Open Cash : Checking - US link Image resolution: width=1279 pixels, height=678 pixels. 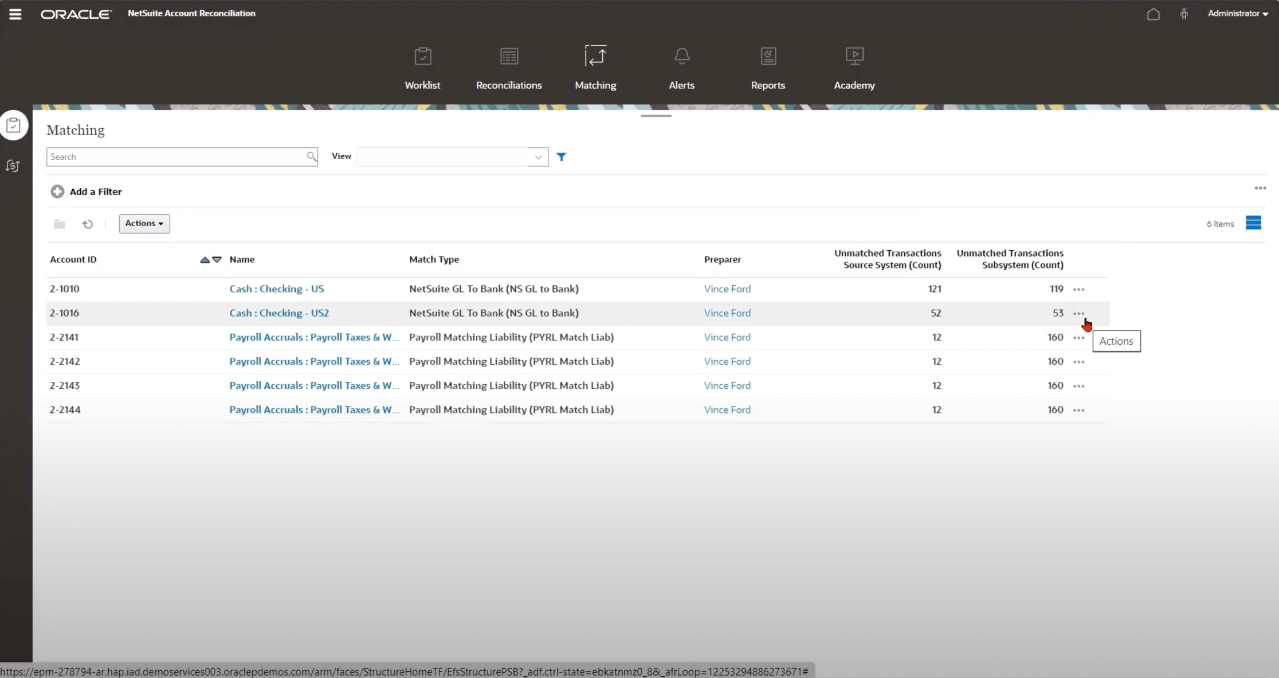click(276, 289)
